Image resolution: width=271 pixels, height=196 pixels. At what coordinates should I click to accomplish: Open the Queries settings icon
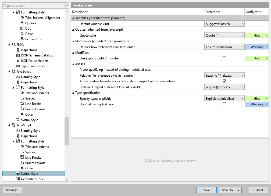23,23
